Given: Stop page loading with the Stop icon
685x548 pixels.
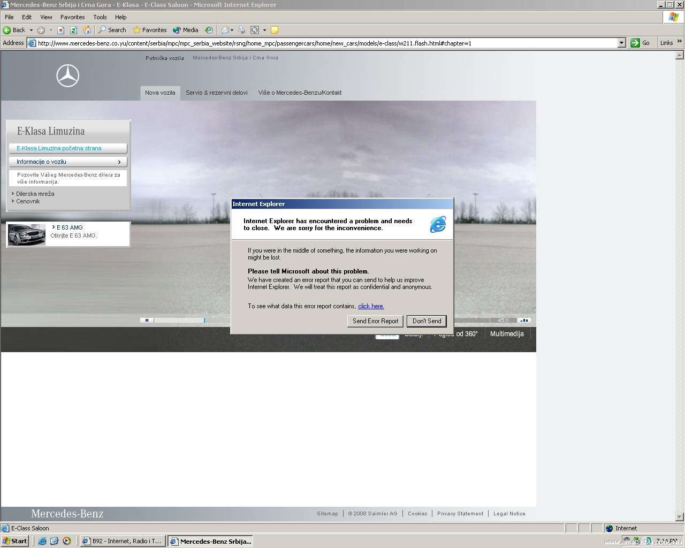Looking at the screenshot, I should pyautogui.click(x=61, y=30).
